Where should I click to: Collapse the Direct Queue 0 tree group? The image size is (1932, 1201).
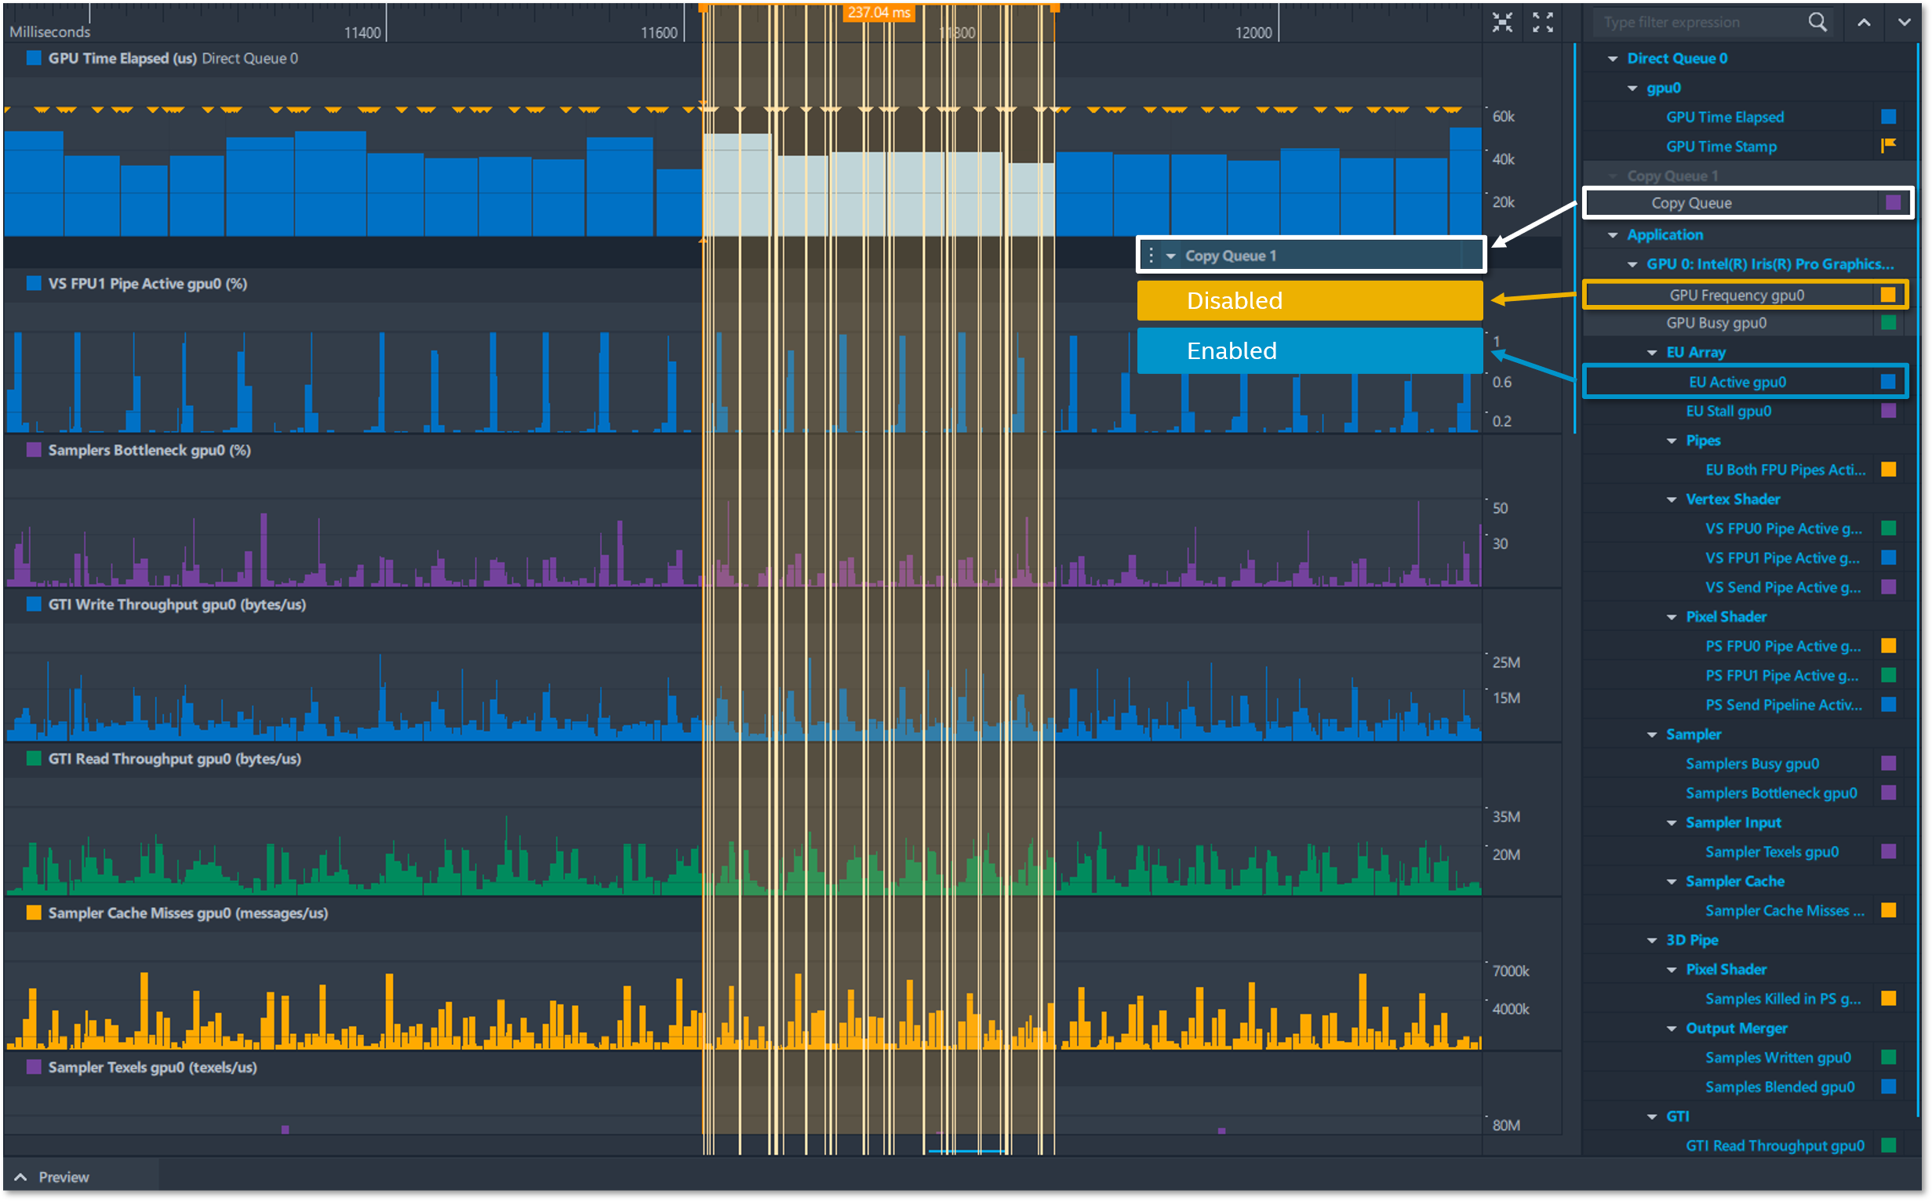(x=1613, y=59)
